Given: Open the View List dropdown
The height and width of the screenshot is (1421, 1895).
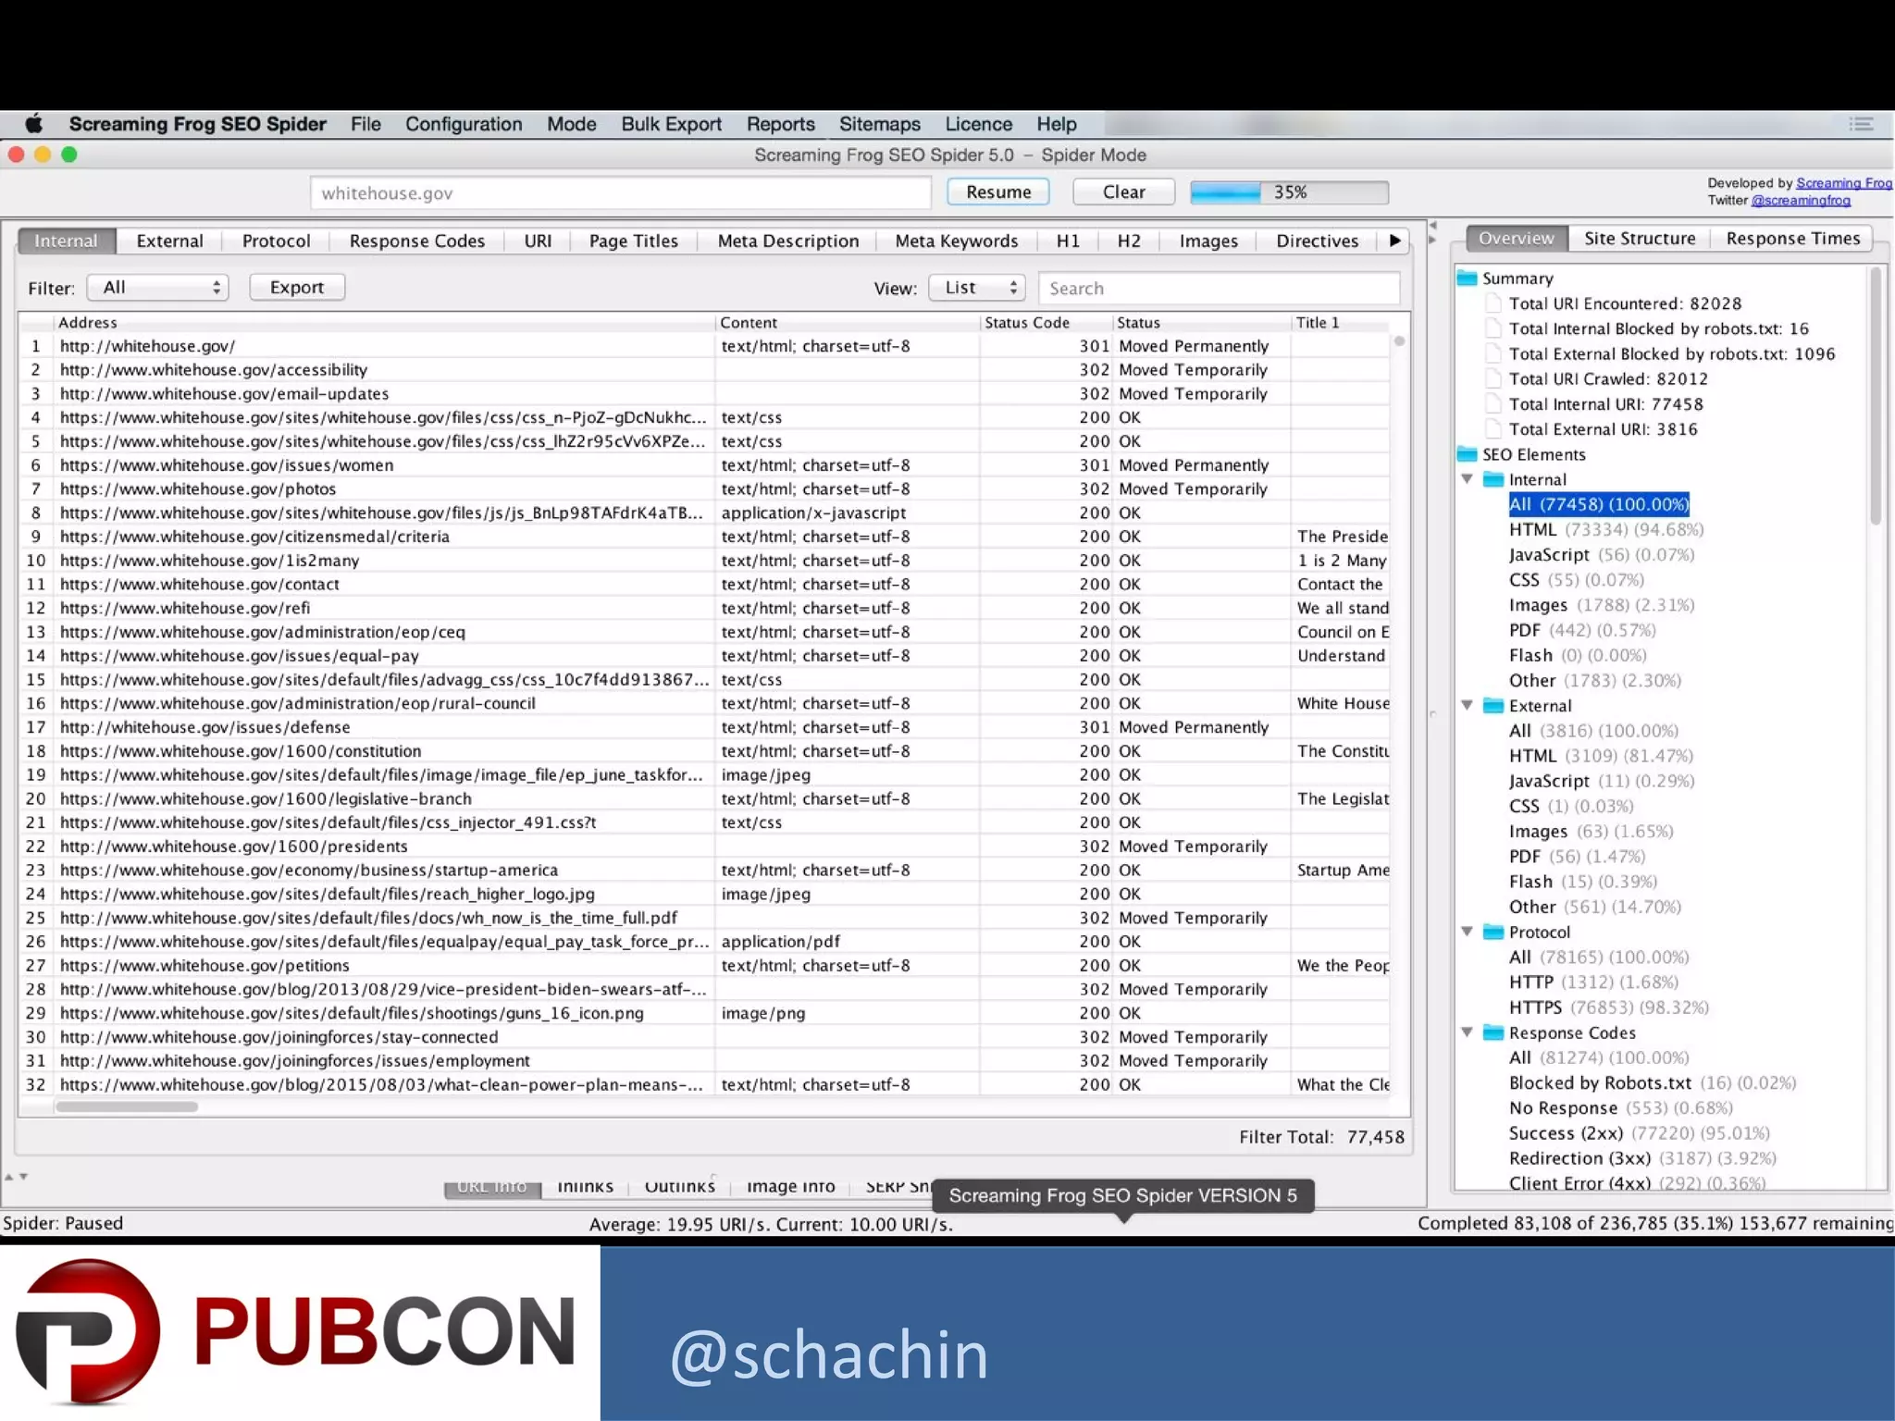Looking at the screenshot, I should pyautogui.click(x=978, y=288).
